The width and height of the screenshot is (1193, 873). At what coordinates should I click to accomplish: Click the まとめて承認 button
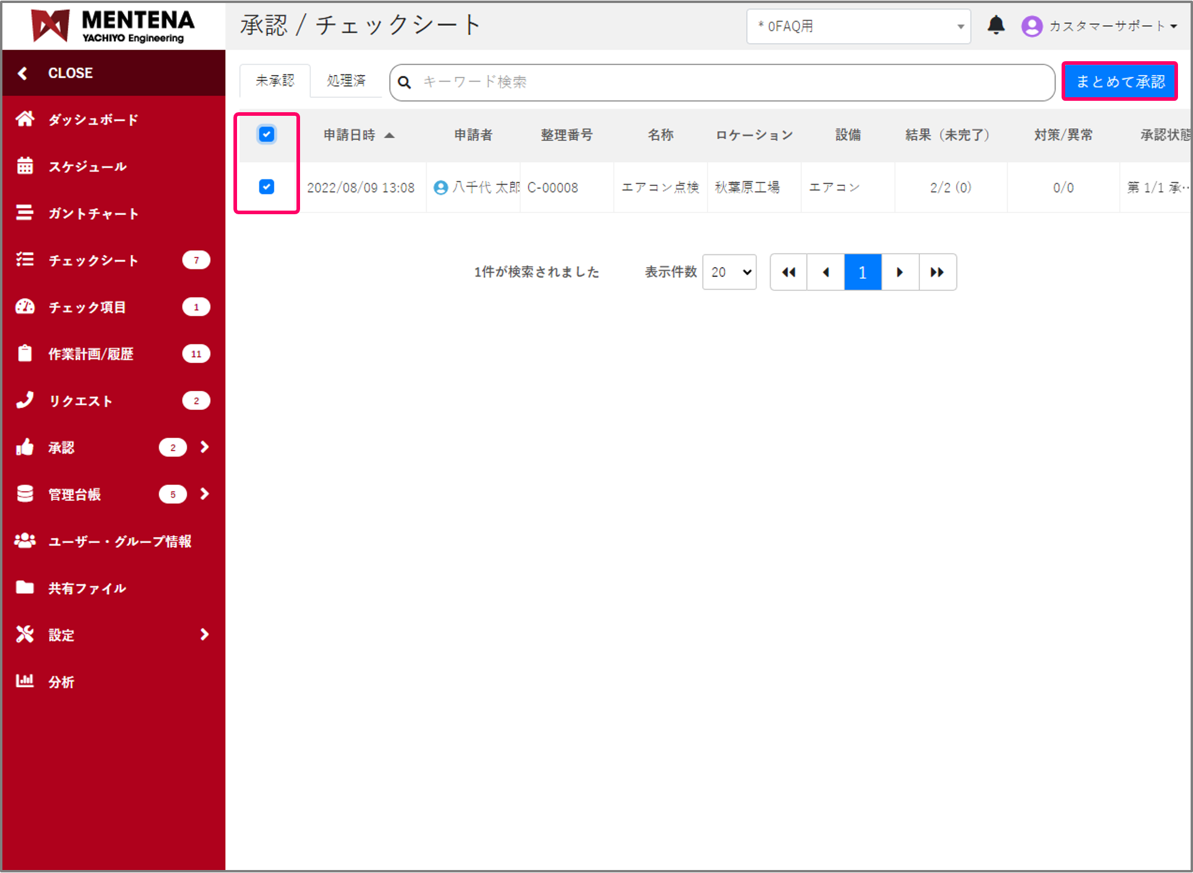[1119, 80]
